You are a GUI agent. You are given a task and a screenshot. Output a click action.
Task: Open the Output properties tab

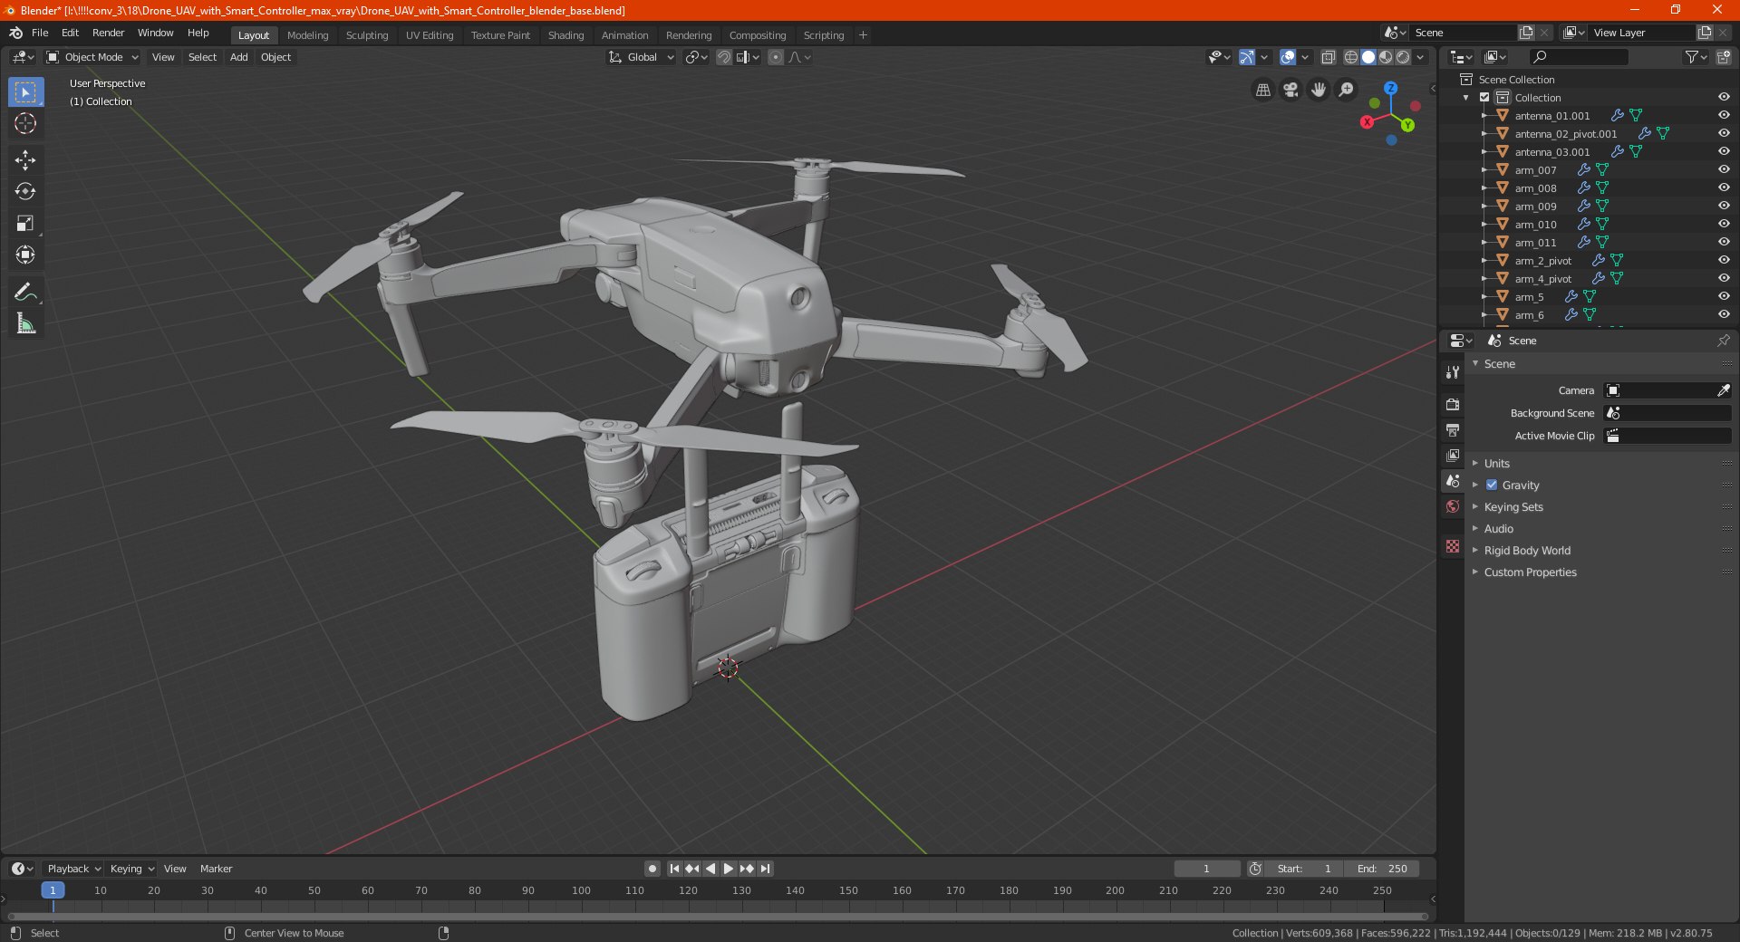(x=1453, y=429)
